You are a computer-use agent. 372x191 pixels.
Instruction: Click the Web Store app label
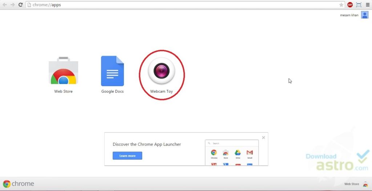[63, 91]
